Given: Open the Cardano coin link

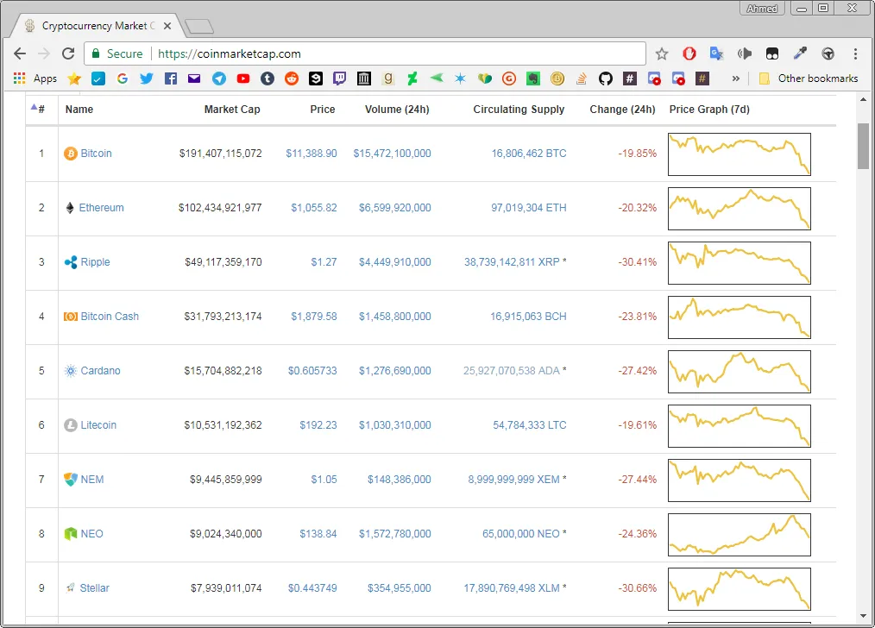Looking at the screenshot, I should pos(100,371).
